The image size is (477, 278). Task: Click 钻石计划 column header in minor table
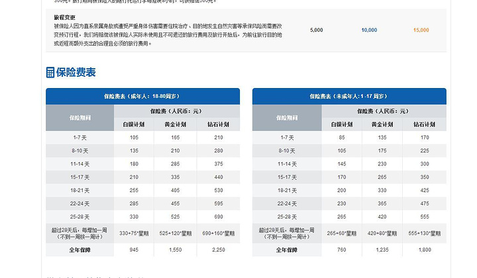[x=425, y=124]
